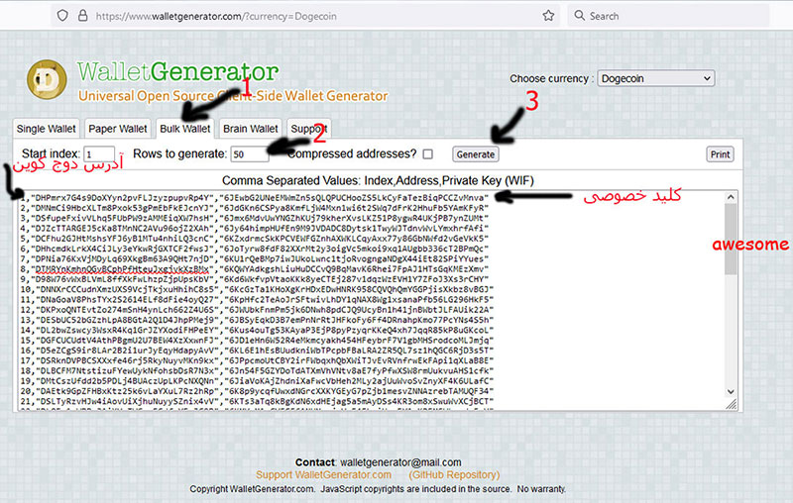Focus the Rows to generate field
This screenshot has height=503, width=793.
250,154
